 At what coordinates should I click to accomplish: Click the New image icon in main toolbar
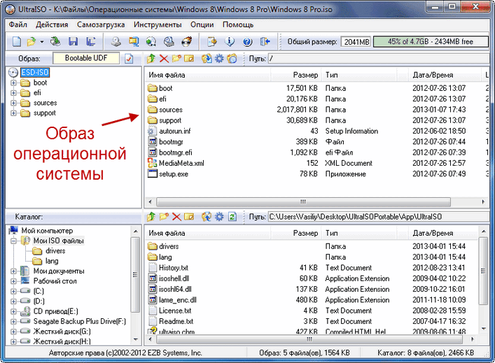(16, 41)
